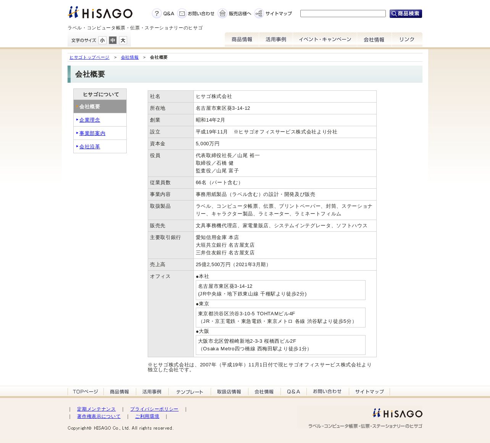490x443 pixels.
Task: Click footer nav 活用事例
Action: [x=152, y=392]
